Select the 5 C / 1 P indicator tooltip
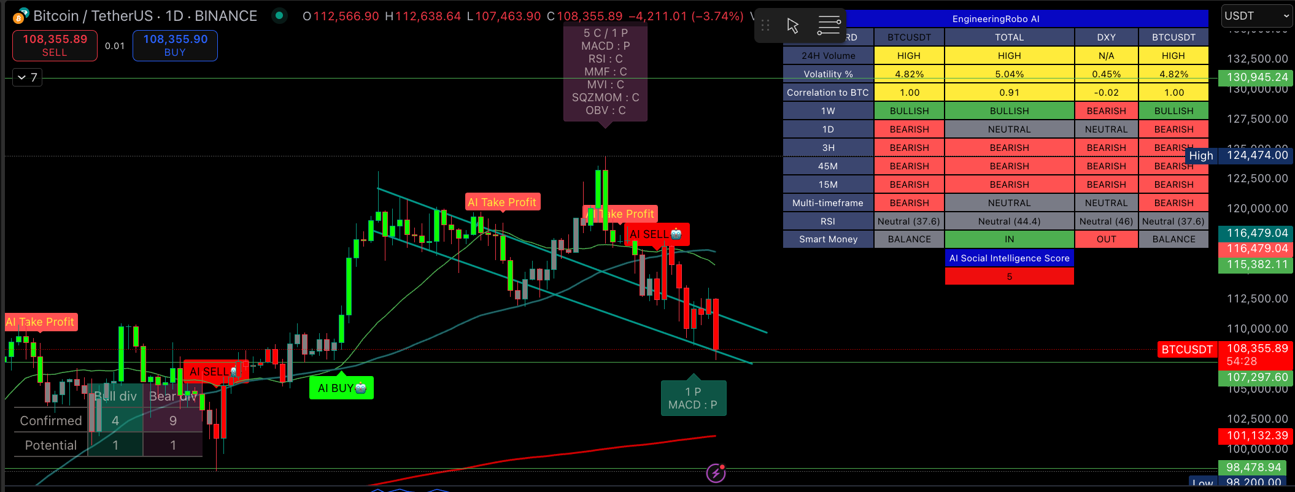Image resolution: width=1295 pixels, height=492 pixels. coord(605,72)
